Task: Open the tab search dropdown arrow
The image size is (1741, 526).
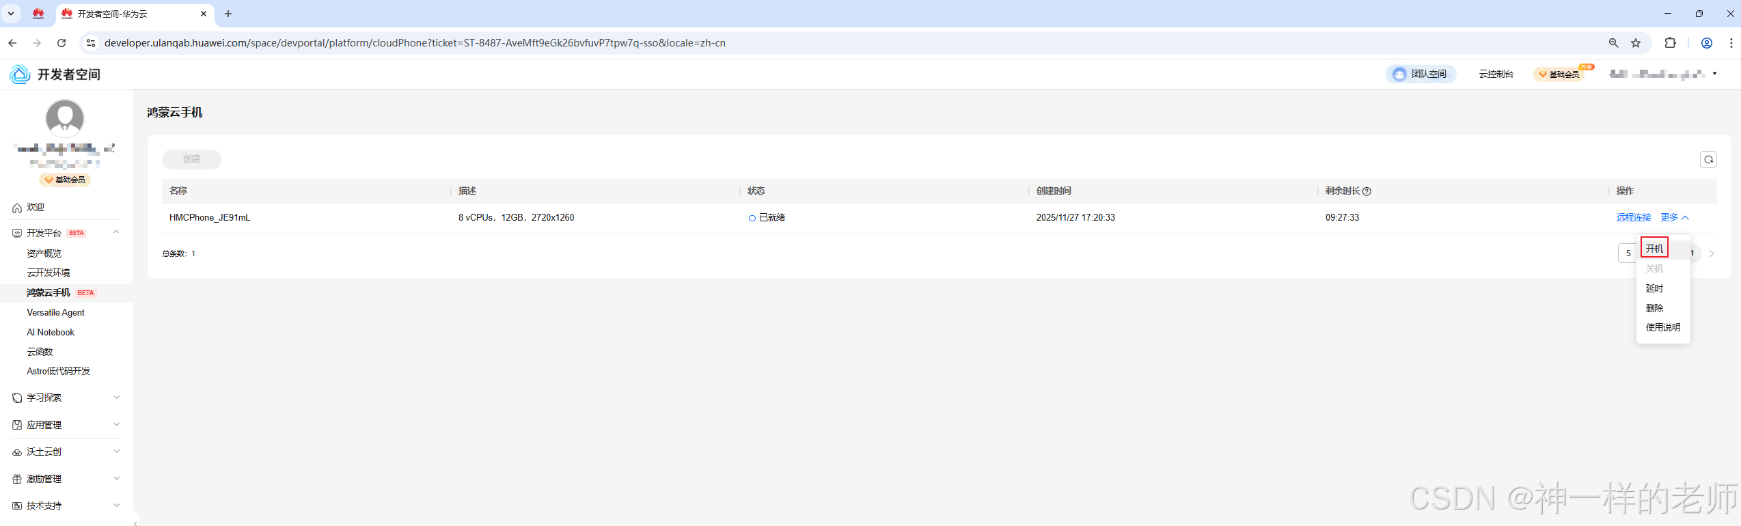Action: [11, 14]
